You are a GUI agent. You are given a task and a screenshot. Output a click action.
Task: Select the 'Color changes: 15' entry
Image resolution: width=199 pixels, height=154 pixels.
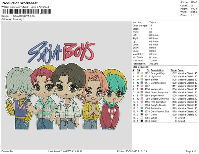click(142, 26)
